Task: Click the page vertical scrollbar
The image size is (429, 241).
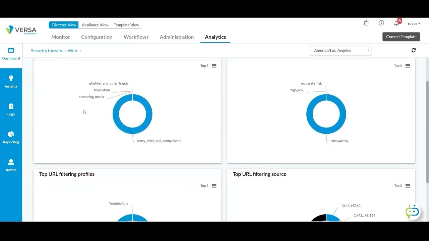Action: (427, 132)
